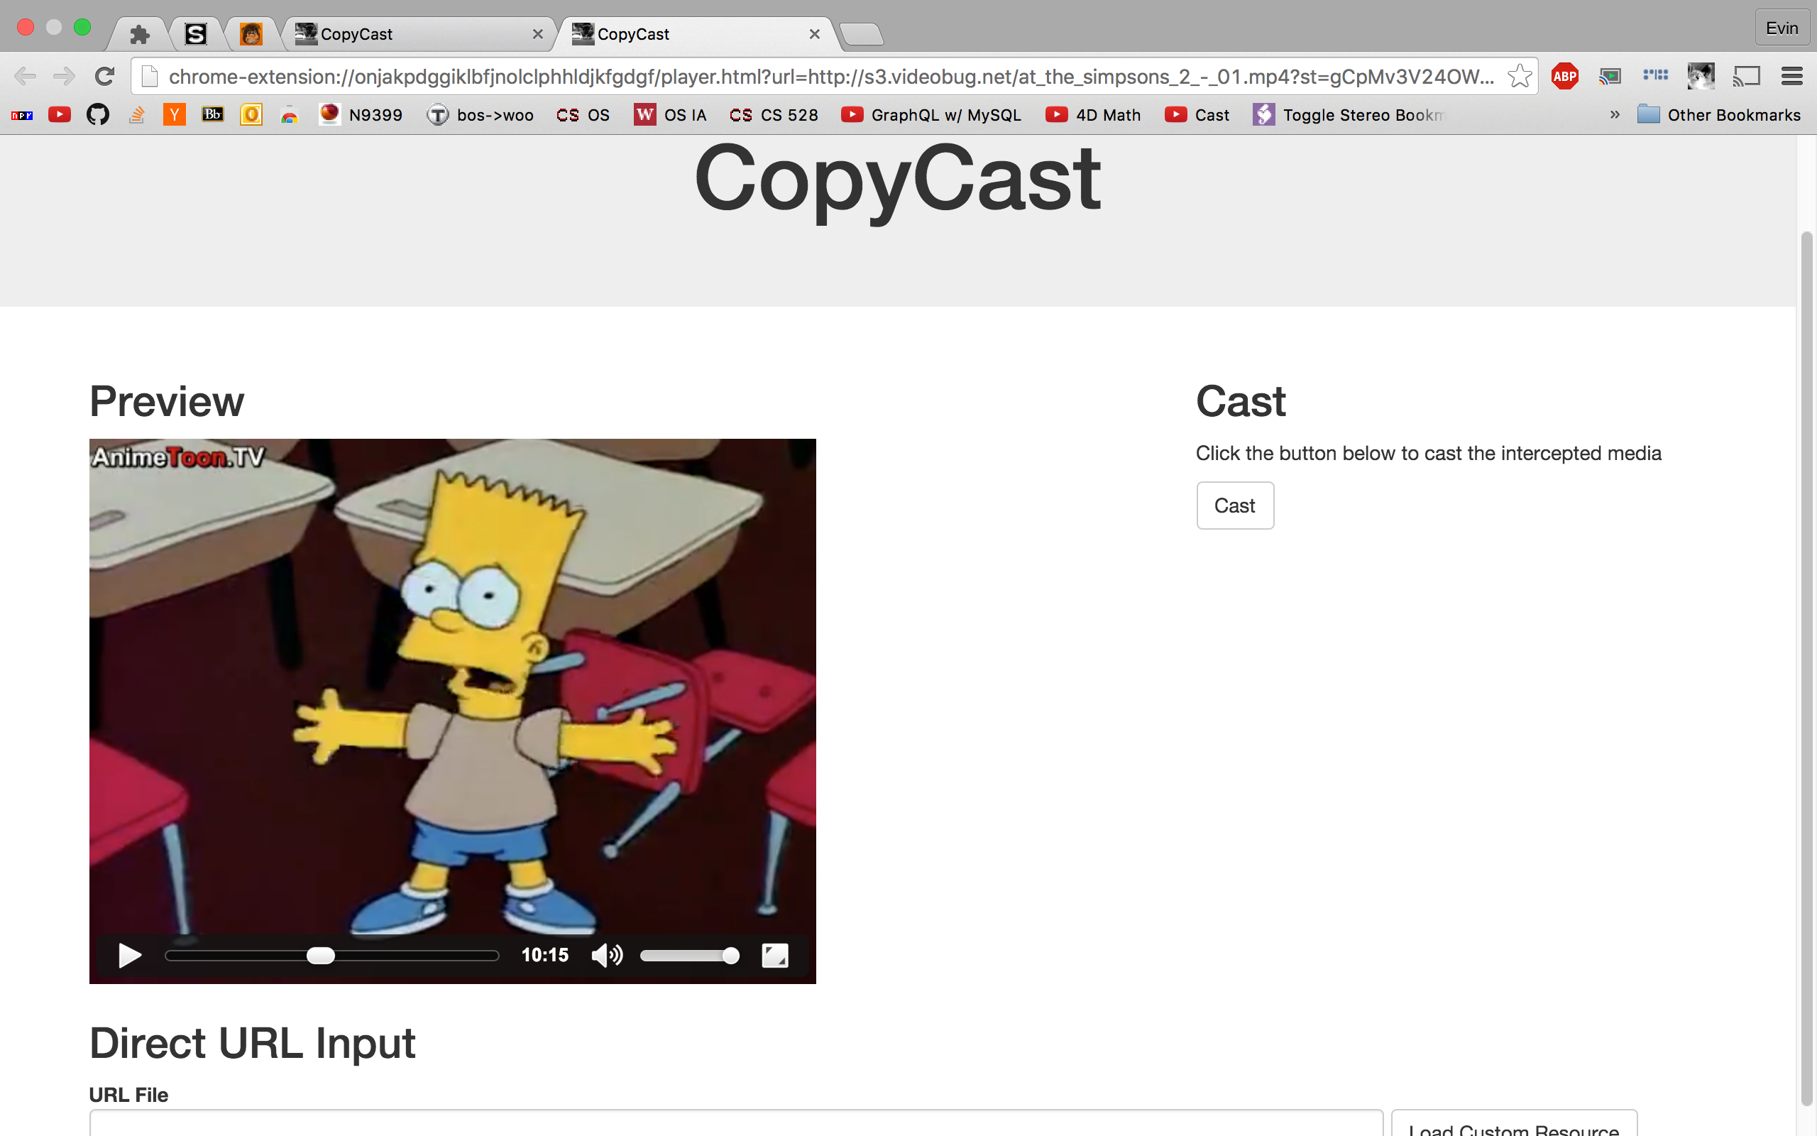Open the Other Bookmarks folder

coord(1719,115)
